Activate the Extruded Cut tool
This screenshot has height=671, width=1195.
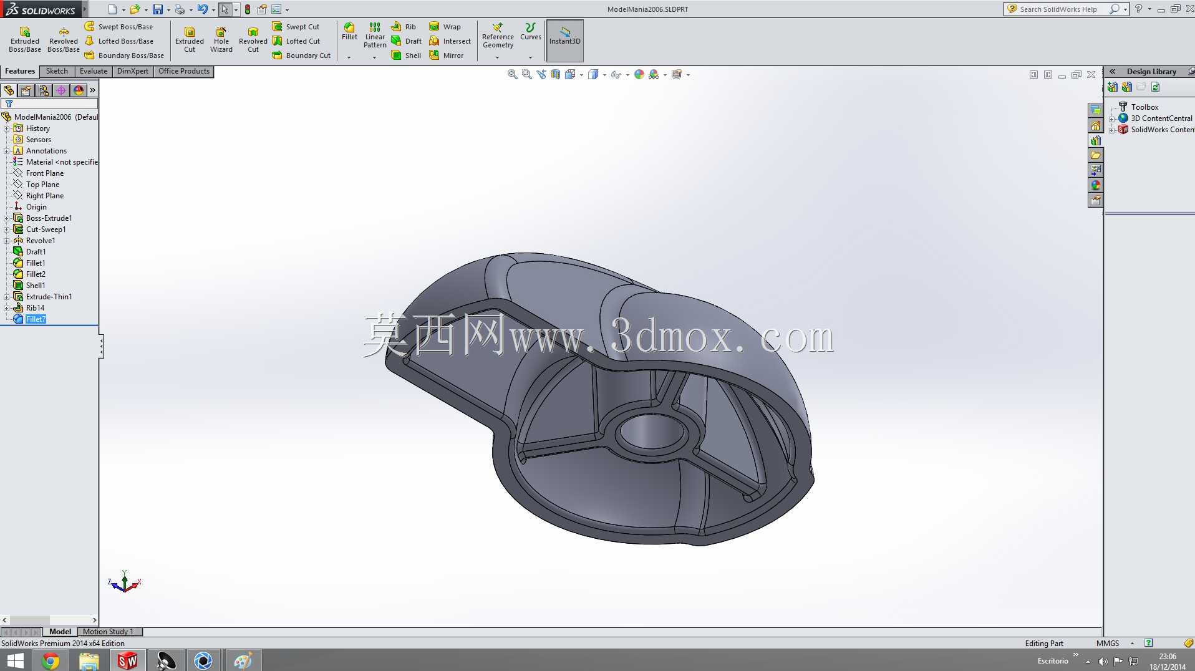point(190,39)
